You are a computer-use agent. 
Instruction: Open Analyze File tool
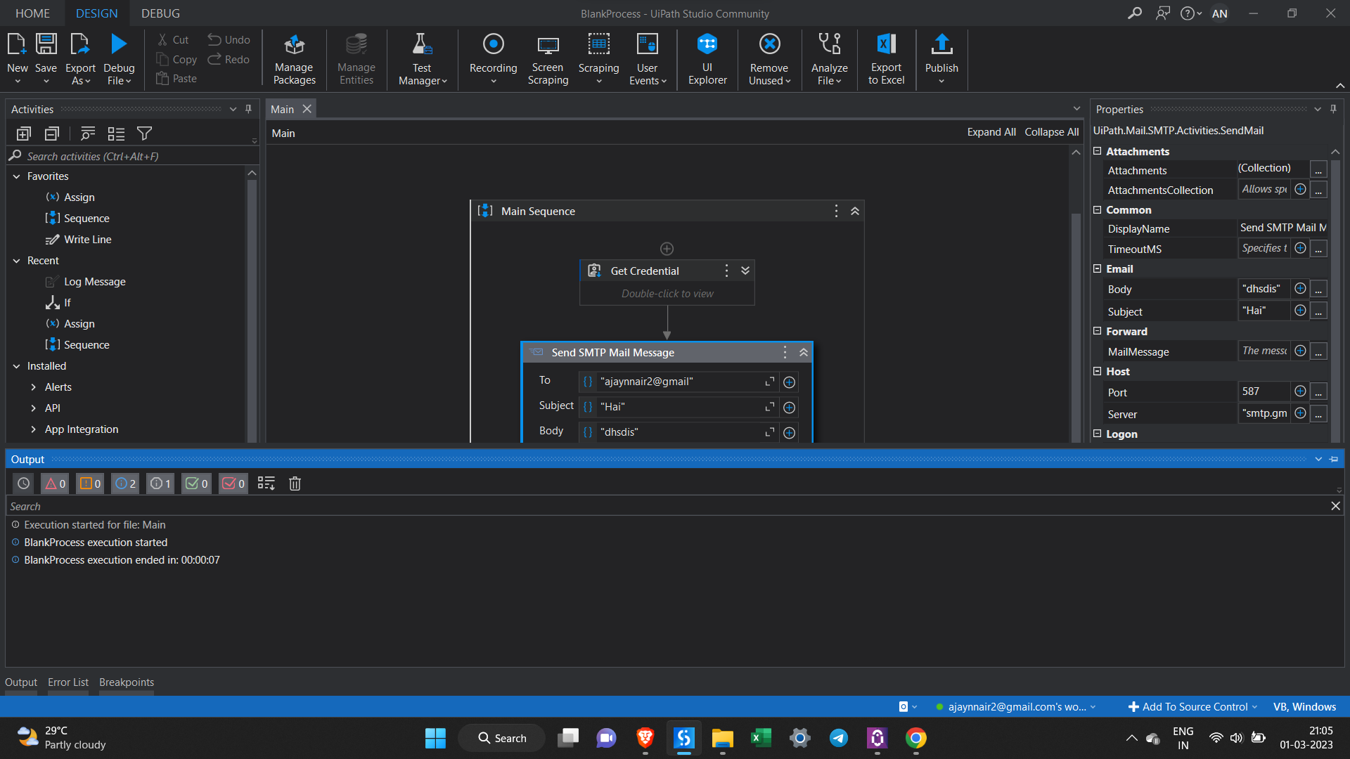point(829,59)
